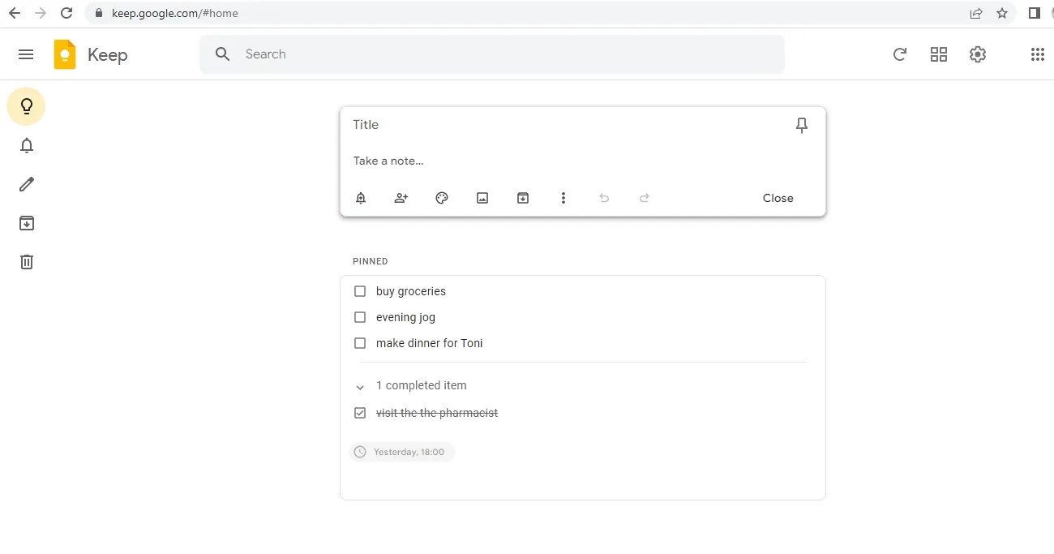Open the note's more options menu

(x=563, y=197)
